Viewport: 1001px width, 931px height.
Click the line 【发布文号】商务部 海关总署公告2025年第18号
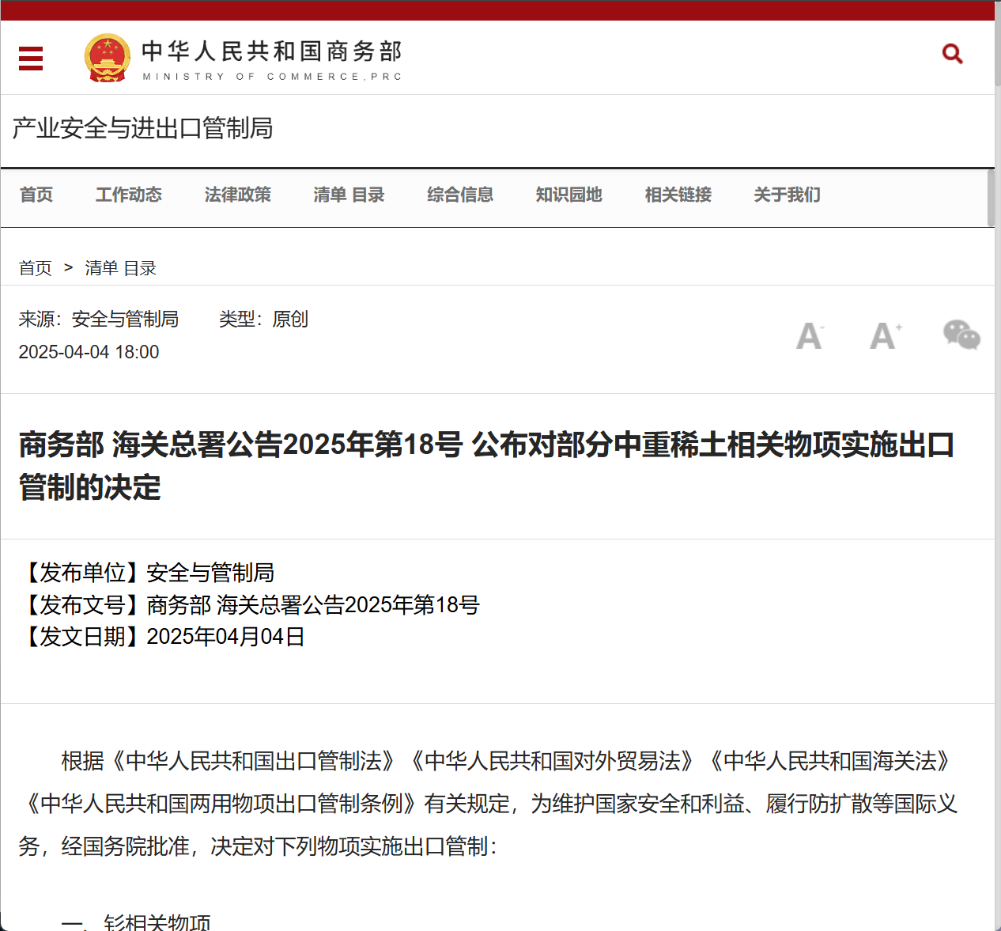pyautogui.click(x=250, y=604)
